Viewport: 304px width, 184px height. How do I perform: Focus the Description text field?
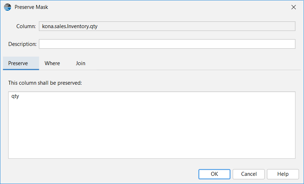click(x=167, y=44)
